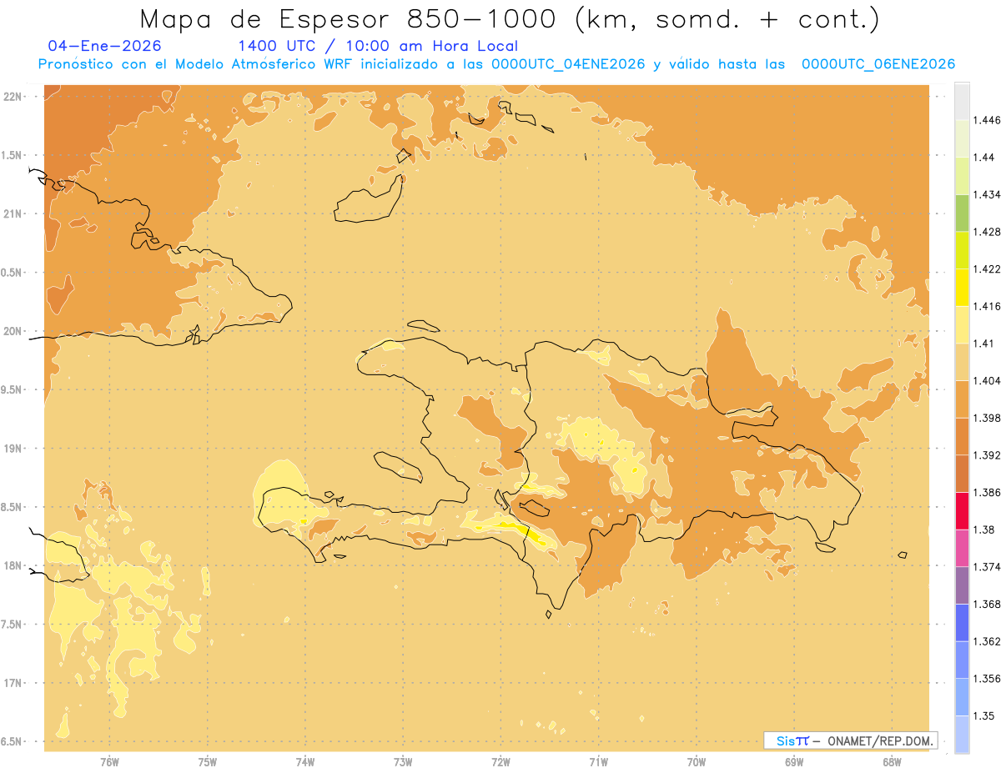This screenshot has height=773, width=1001.
Task: Click the pink legend swatch between 1.374 and 1.38
Action: pos(962,548)
